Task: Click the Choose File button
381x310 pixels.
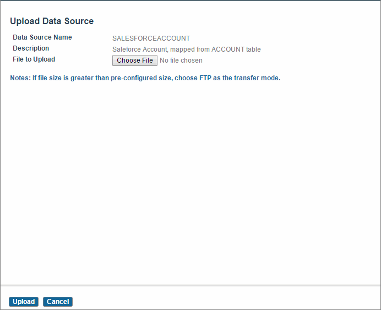Action: click(134, 60)
